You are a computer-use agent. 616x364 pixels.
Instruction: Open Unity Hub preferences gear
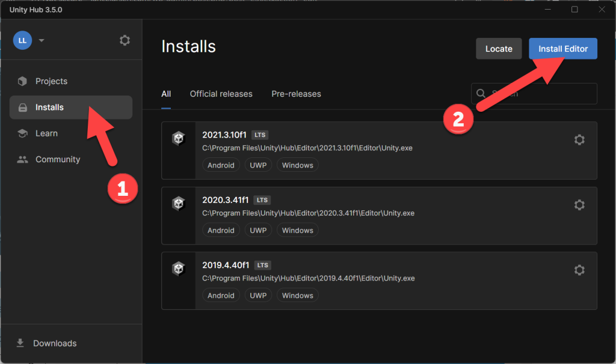(125, 40)
